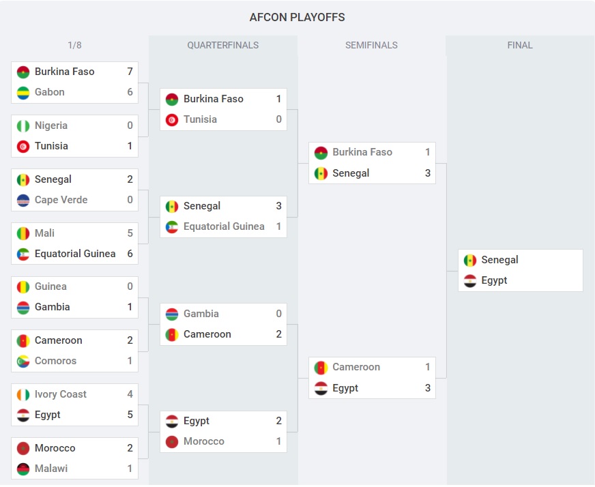The width and height of the screenshot is (595, 487).
Task: Click the Malawi flag icon
Action: click(x=23, y=469)
